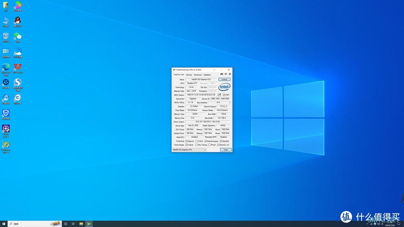Open the Recycle Bin desktop icon
Viewport: 404px width, 227px height.
(6, 37)
